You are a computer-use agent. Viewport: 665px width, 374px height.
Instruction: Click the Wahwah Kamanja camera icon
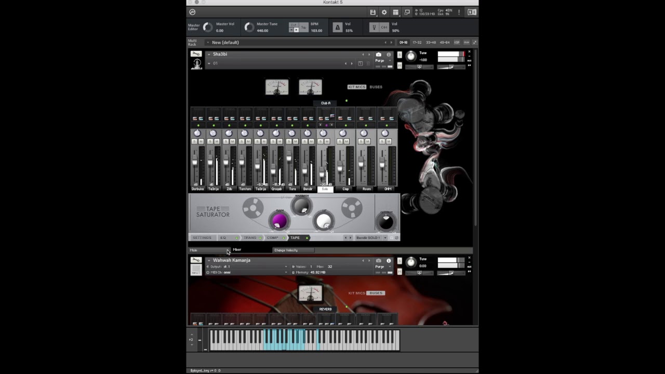point(378,261)
